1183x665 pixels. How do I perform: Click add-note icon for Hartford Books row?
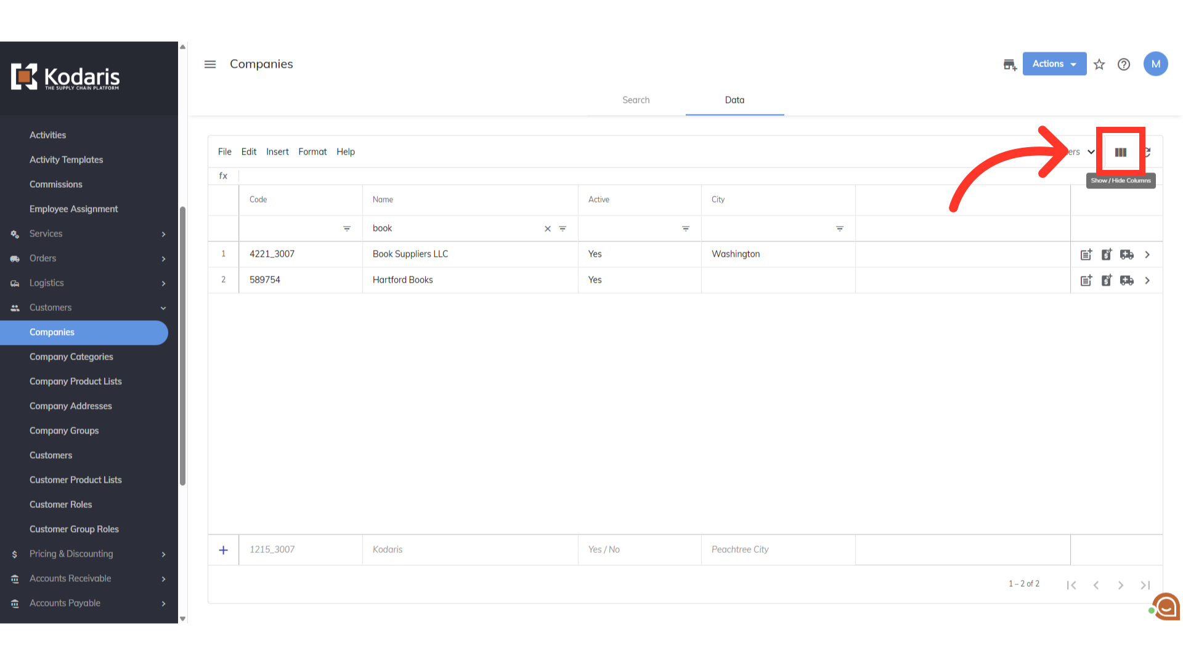click(x=1086, y=281)
